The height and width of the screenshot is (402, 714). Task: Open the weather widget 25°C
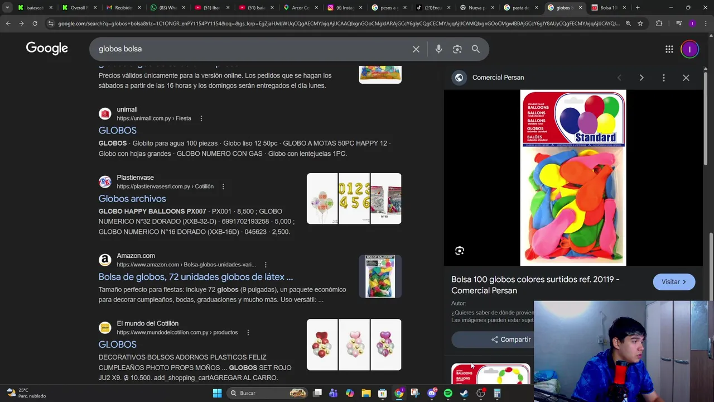click(26, 393)
